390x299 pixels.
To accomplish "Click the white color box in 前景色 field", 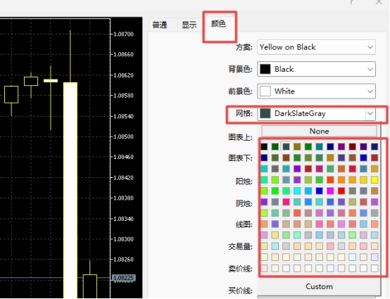I will point(265,91).
